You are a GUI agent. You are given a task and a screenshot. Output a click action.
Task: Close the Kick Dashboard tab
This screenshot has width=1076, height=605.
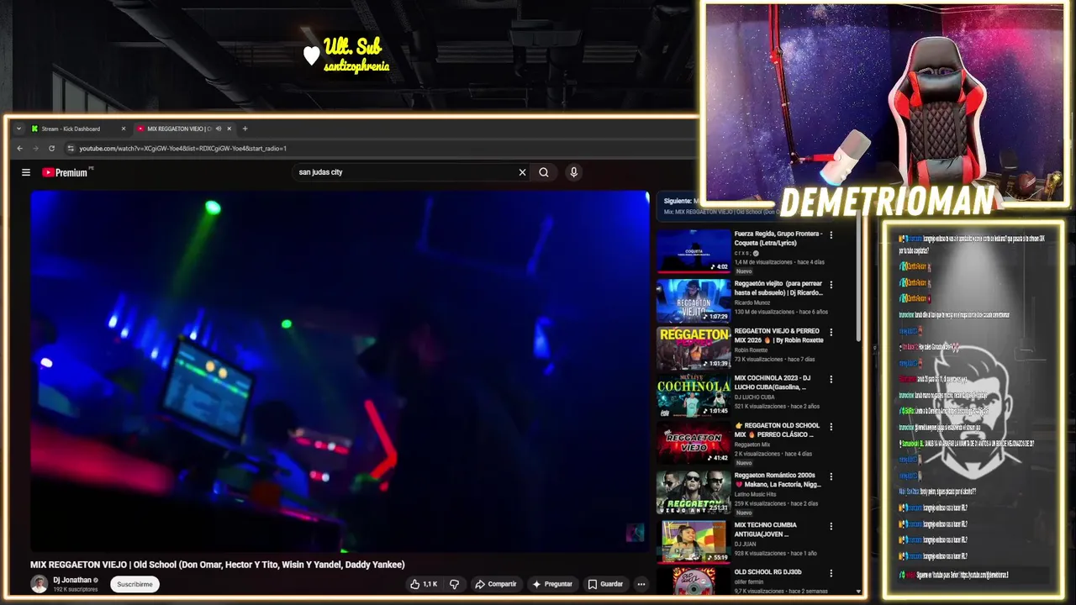point(123,129)
